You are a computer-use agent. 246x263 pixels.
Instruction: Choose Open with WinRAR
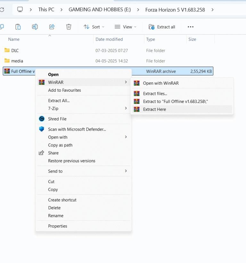(182, 83)
